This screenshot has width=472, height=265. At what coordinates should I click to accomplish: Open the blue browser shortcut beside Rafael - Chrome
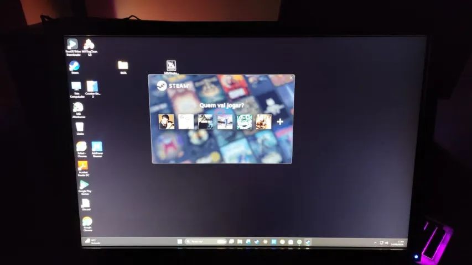coord(97,149)
